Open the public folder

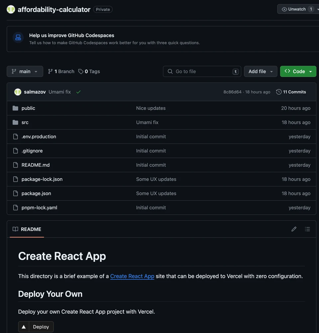[x=28, y=108]
